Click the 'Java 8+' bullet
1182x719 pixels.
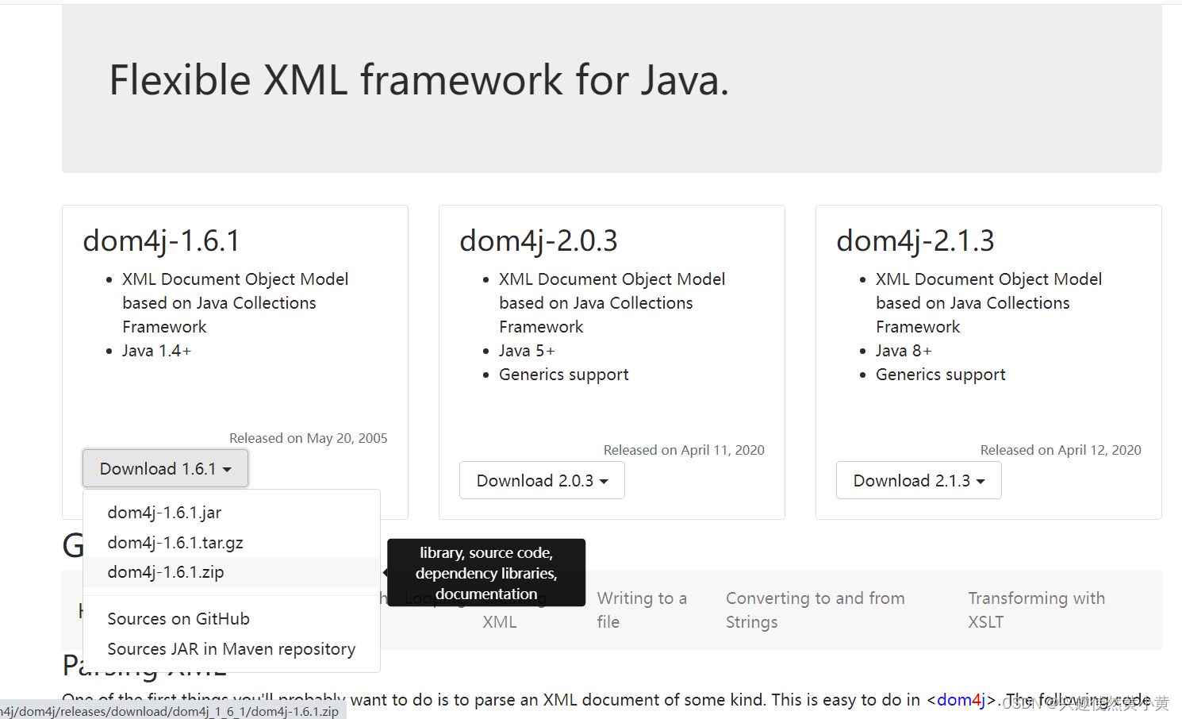(x=904, y=351)
